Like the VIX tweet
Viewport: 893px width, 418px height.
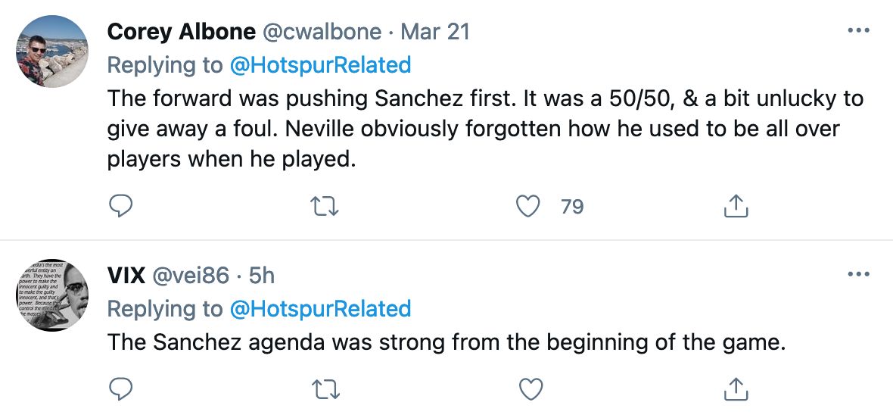point(531,389)
